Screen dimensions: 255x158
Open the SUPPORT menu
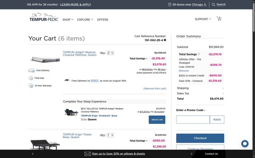click(x=203, y=19)
